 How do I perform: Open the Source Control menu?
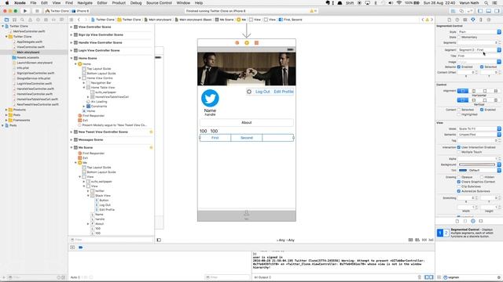(159, 3)
